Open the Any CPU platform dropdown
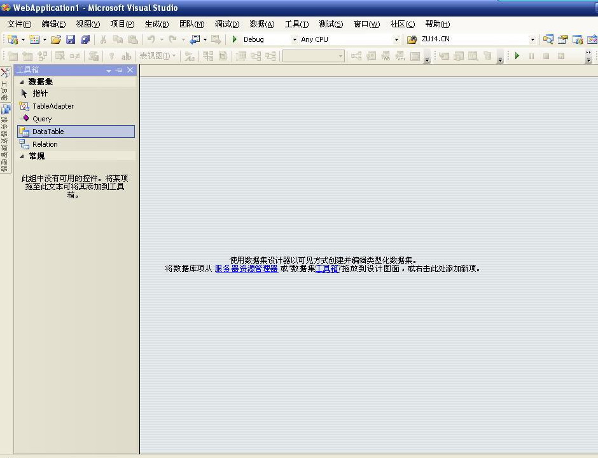The width and height of the screenshot is (598, 458). point(396,39)
